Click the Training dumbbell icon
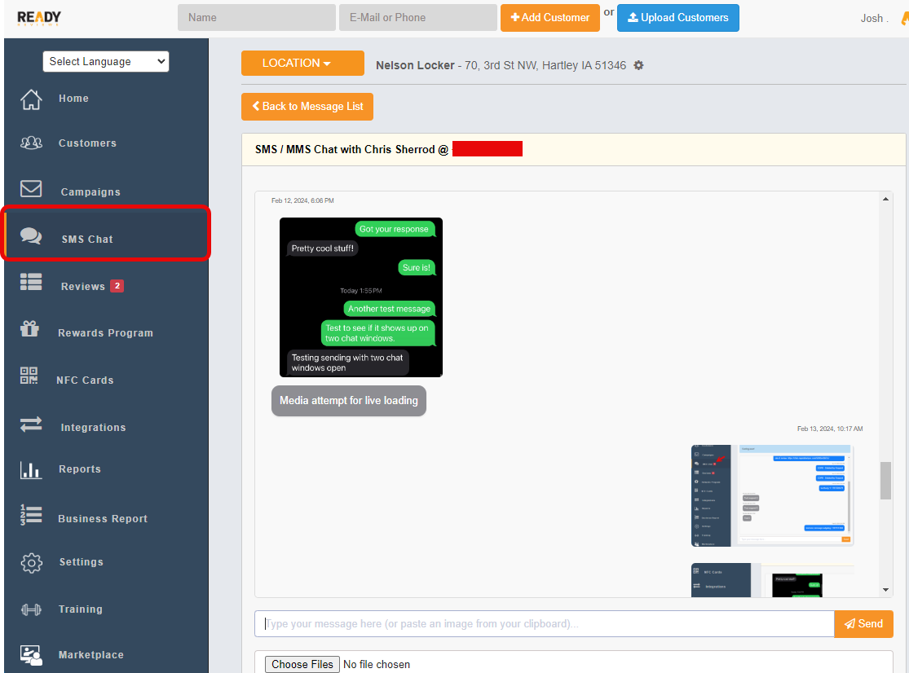Image resolution: width=909 pixels, height=673 pixels. (31, 609)
